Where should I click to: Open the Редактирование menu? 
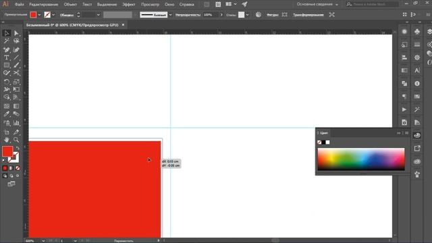43,5
